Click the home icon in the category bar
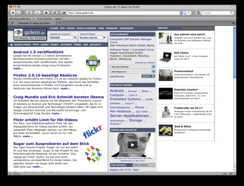 pyautogui.click(x=12, y=44)
